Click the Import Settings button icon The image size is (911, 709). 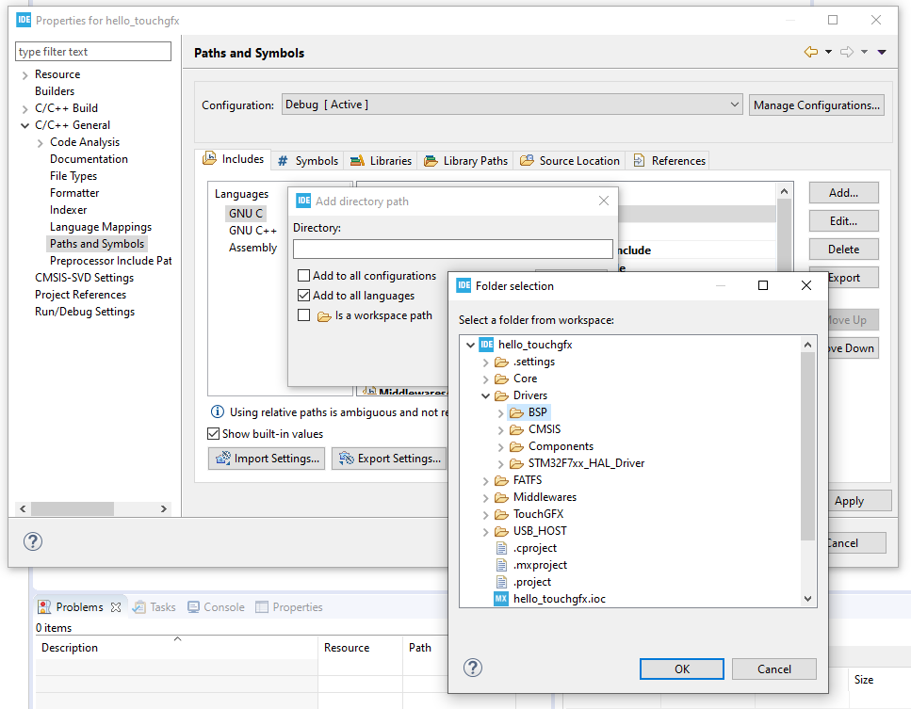click(x=223, y=459)
